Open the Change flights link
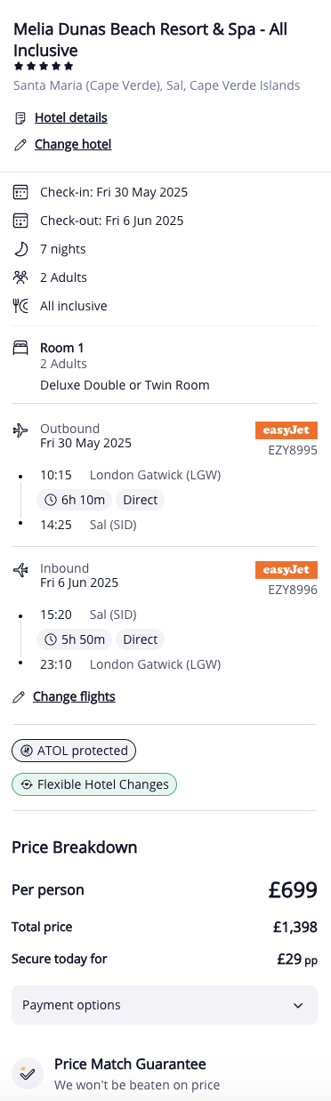331x1101 pixels. click(74, 696)
